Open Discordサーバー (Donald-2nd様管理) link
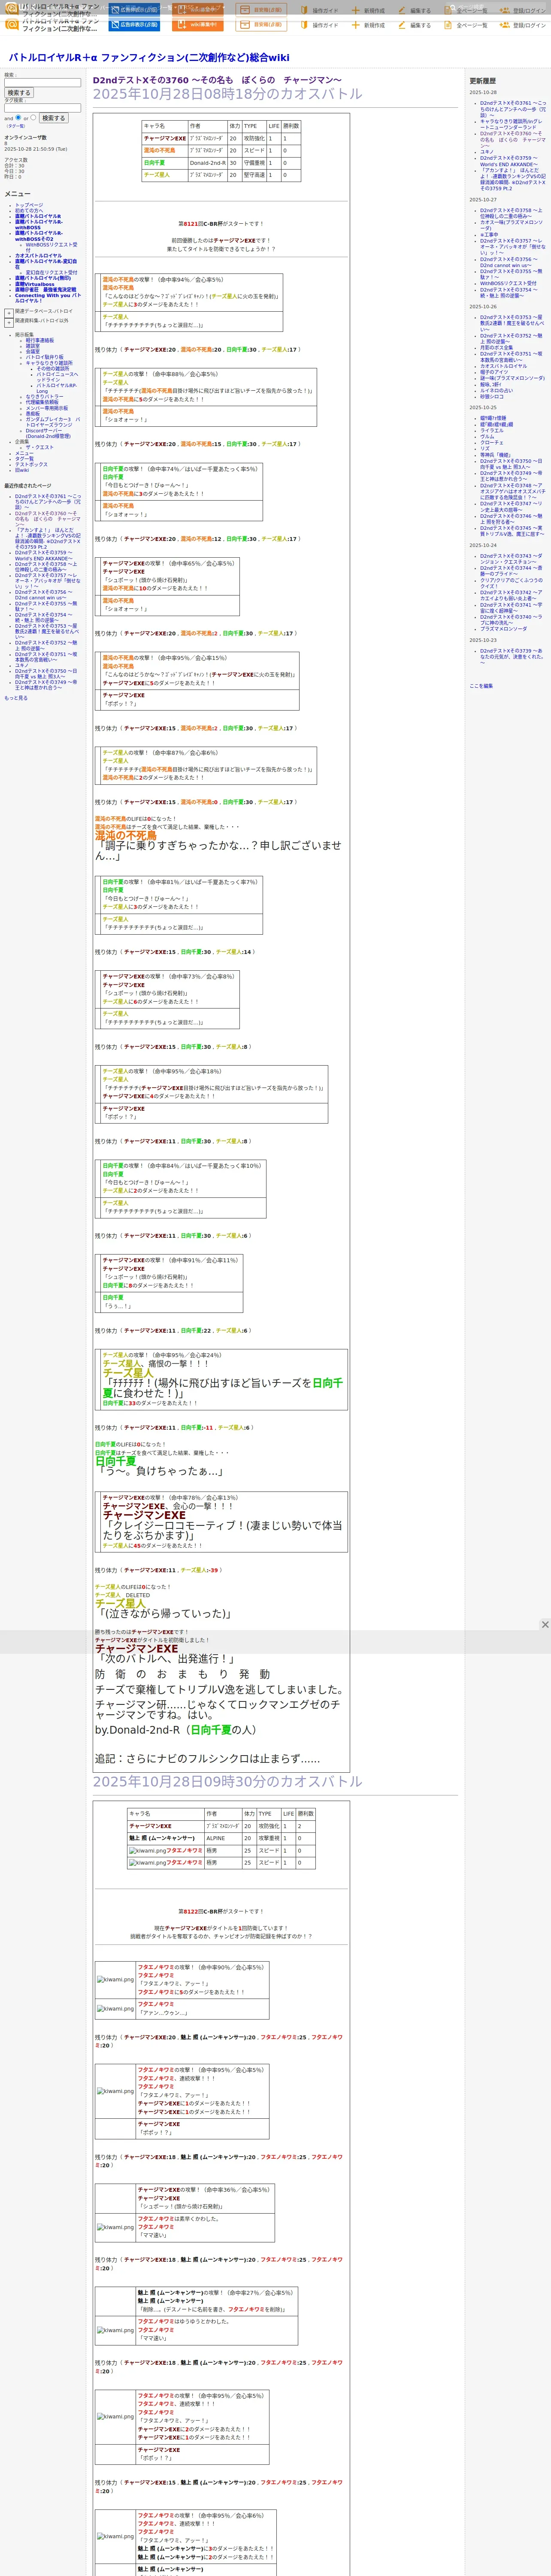Viewport: 551px width, 2576px height. [48, 434]
